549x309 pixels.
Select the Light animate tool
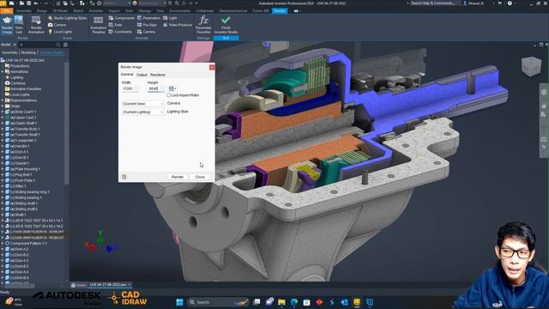[x=170, y=18]
